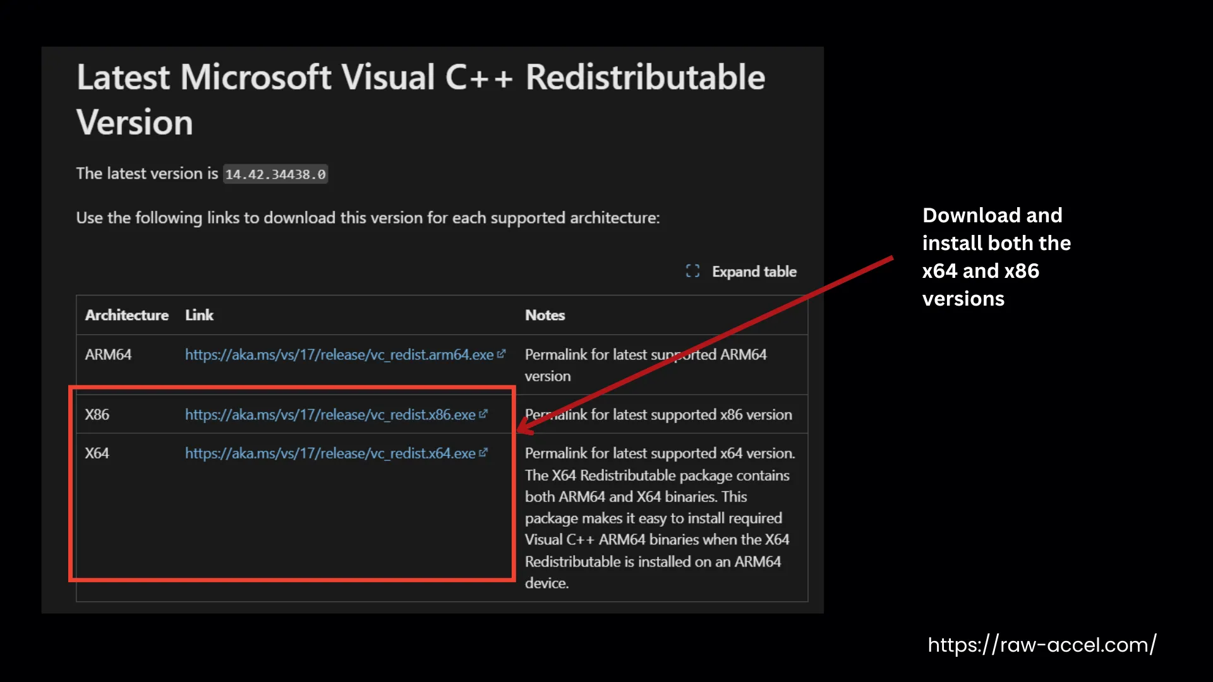
Task: Click the Expand table button
Action: (x=741, y=272)
